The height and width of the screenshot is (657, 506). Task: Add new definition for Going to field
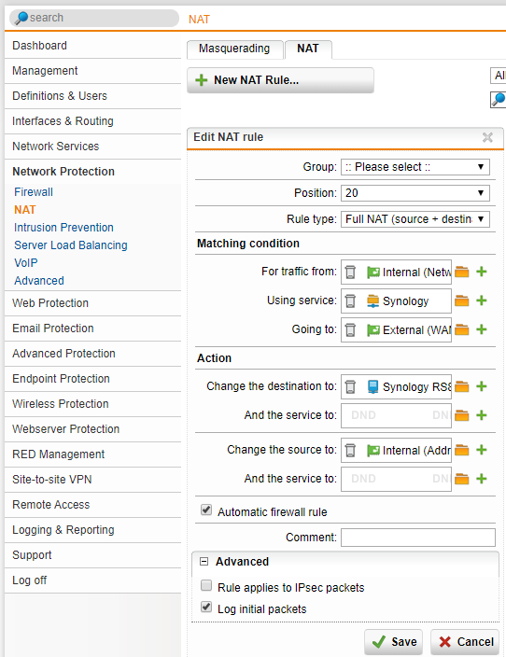[x=482, y=329]
